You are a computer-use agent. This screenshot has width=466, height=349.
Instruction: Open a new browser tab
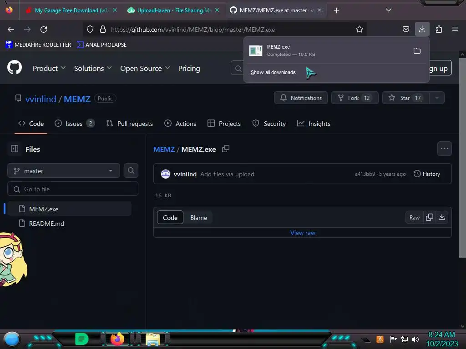click(x=336, y=10)
